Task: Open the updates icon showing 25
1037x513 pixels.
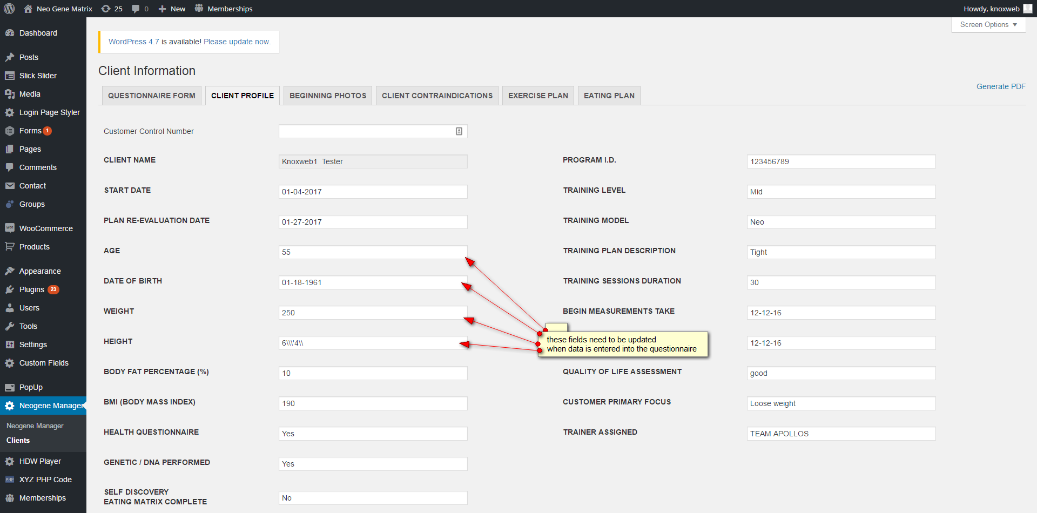Action: pos(106,9)
